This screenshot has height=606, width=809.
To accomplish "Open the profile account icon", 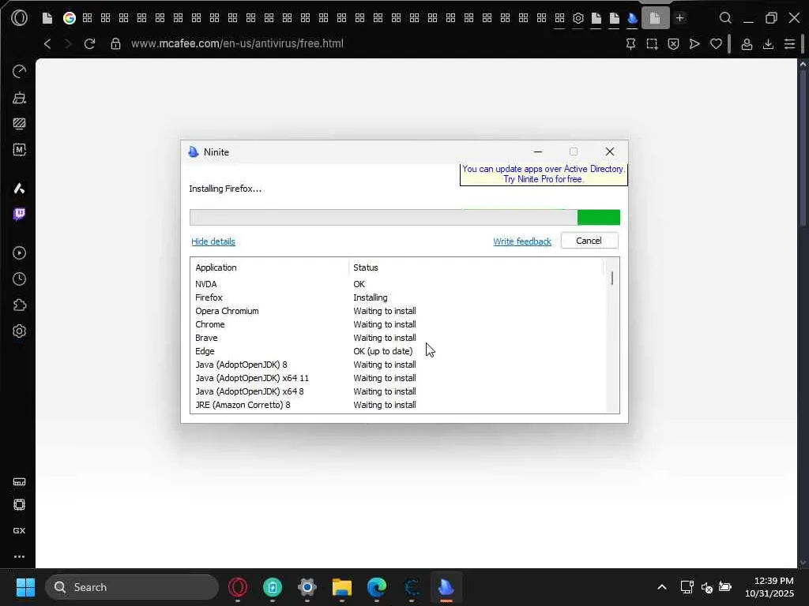I will 747,44.
